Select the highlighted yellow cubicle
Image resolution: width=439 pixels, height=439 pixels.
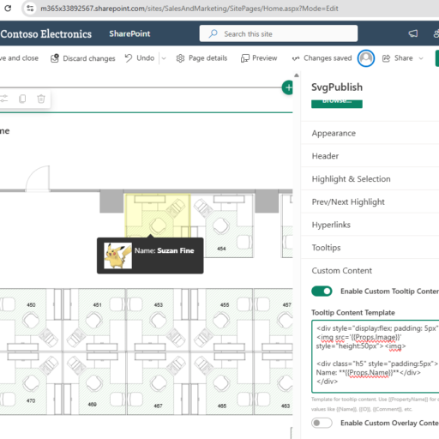pos(158,216)
